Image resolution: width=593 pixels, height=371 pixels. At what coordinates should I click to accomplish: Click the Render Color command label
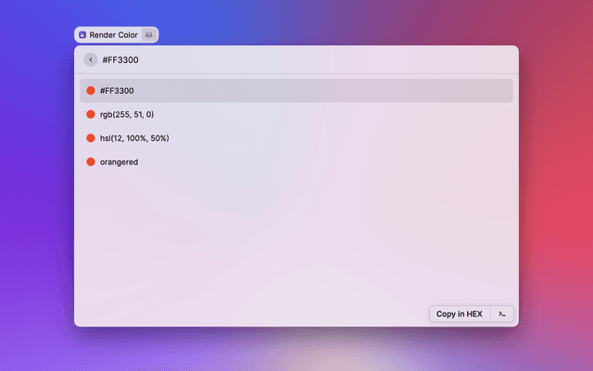click(113, 34)
